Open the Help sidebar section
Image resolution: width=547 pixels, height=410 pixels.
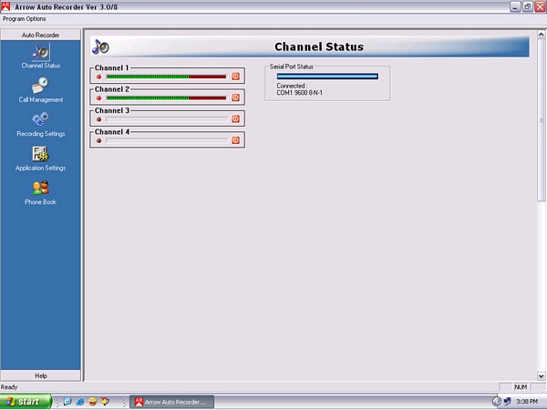point(40,375)
